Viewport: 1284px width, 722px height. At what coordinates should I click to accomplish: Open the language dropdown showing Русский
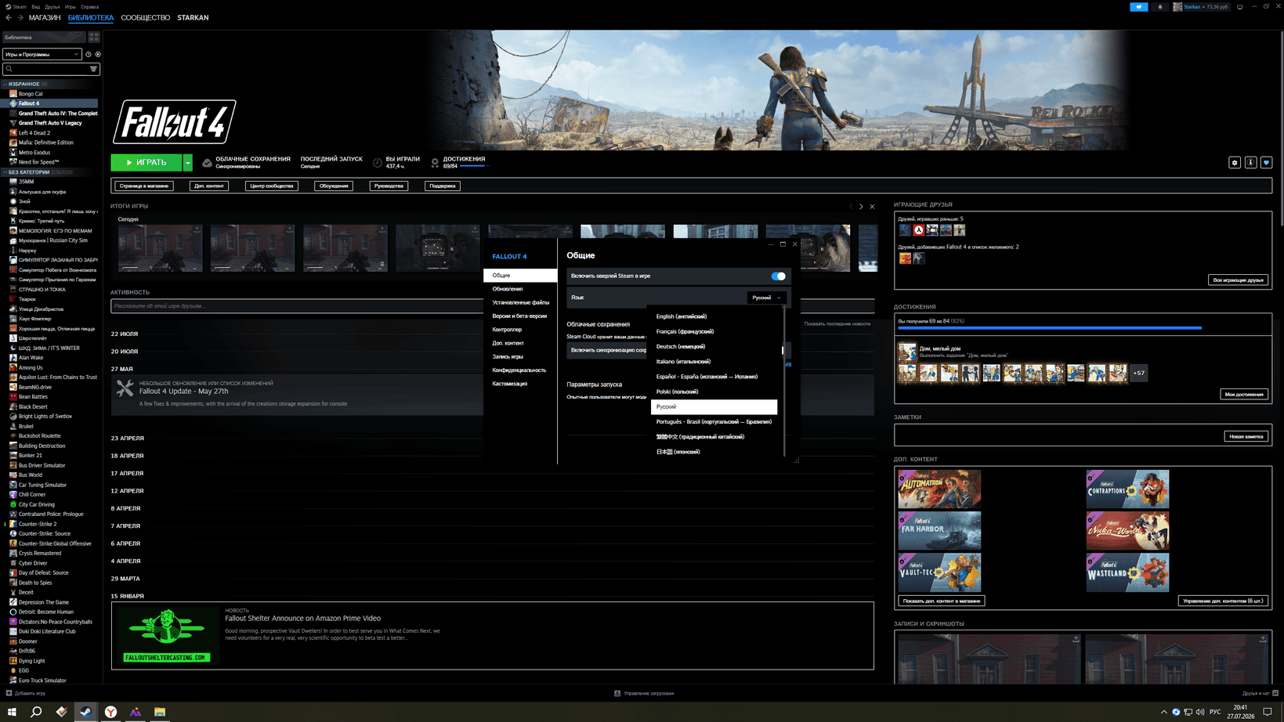[x=767, y=298]
